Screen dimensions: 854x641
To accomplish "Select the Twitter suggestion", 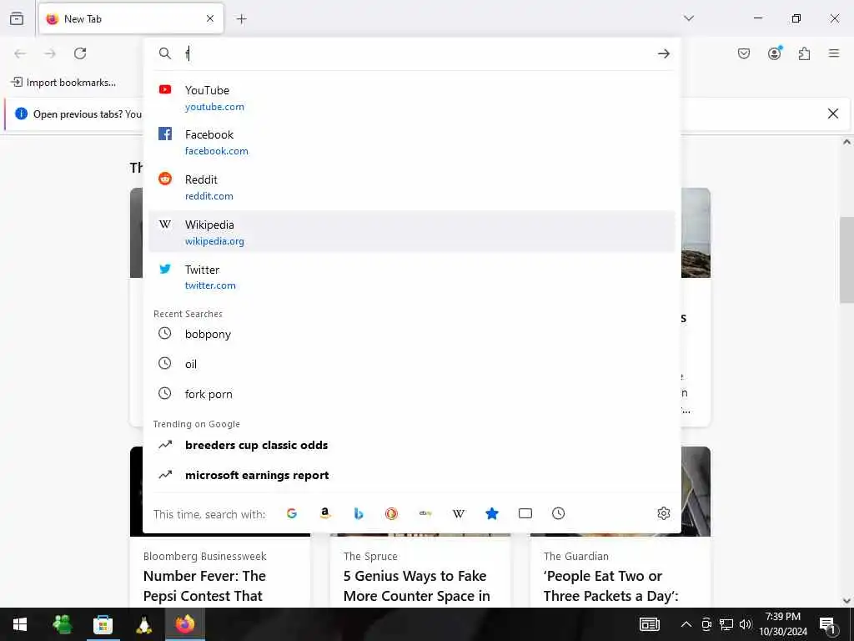I will tap(412, 276).
